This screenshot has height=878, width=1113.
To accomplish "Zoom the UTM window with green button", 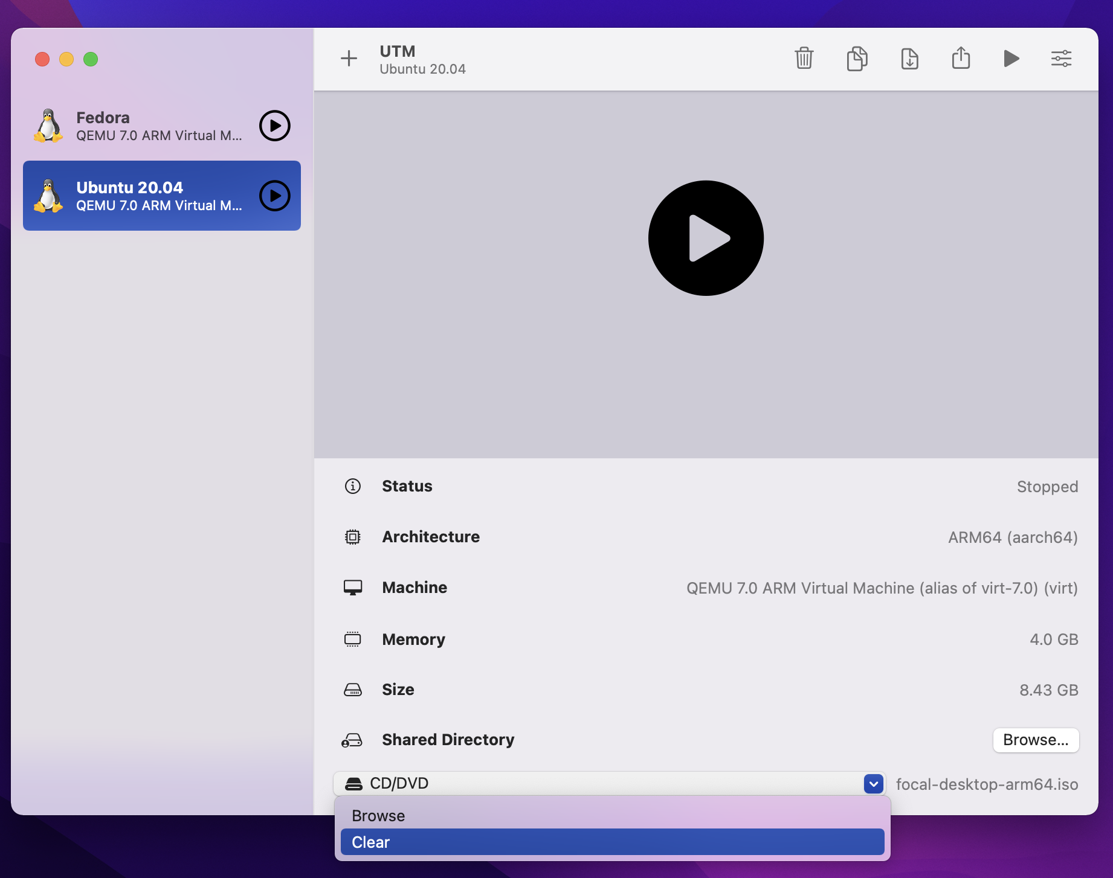I will tap(91, 59).
